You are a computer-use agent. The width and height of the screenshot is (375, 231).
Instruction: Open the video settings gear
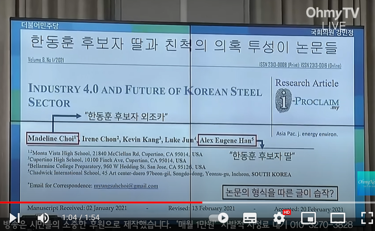coord(279,218)
